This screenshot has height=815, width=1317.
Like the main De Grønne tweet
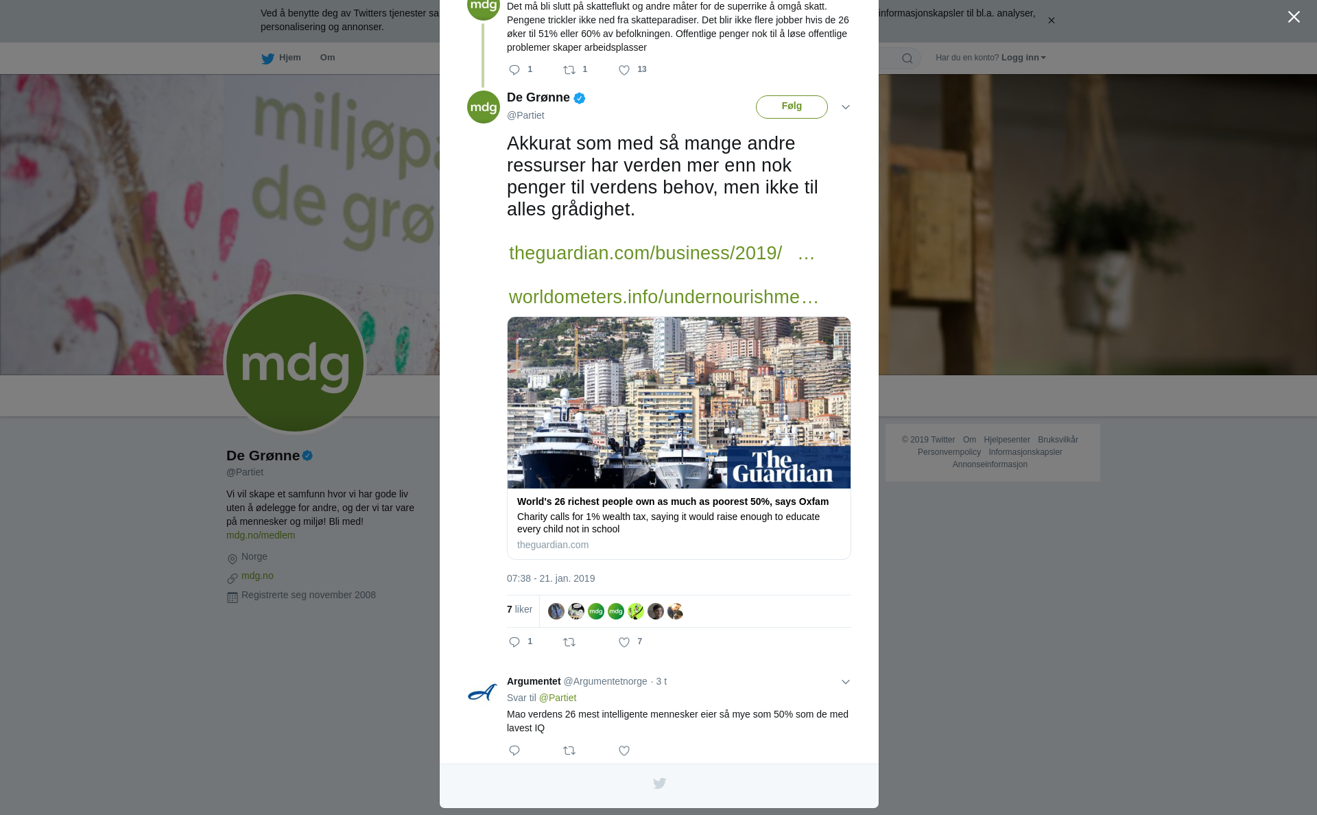pyautogui.click(x=624, y=643)
